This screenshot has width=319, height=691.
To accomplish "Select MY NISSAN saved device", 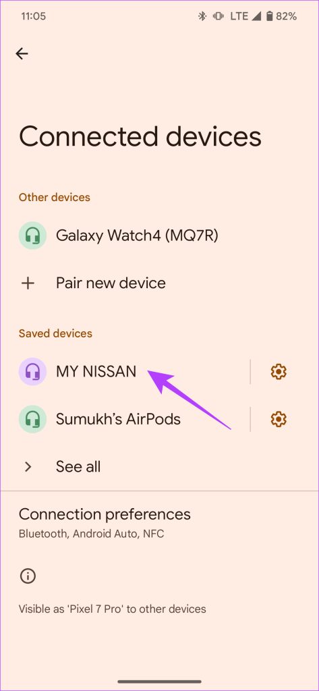I will (125, 372).
